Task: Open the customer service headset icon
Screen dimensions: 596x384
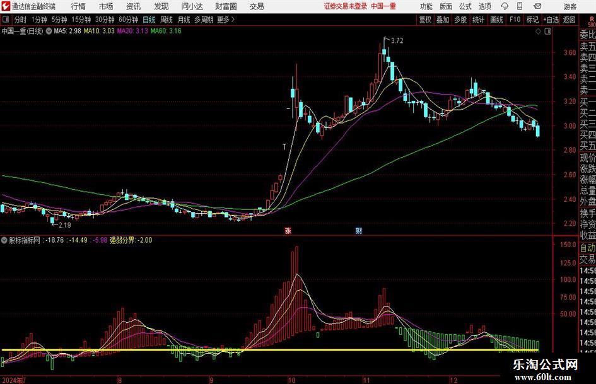Action: 505,6
